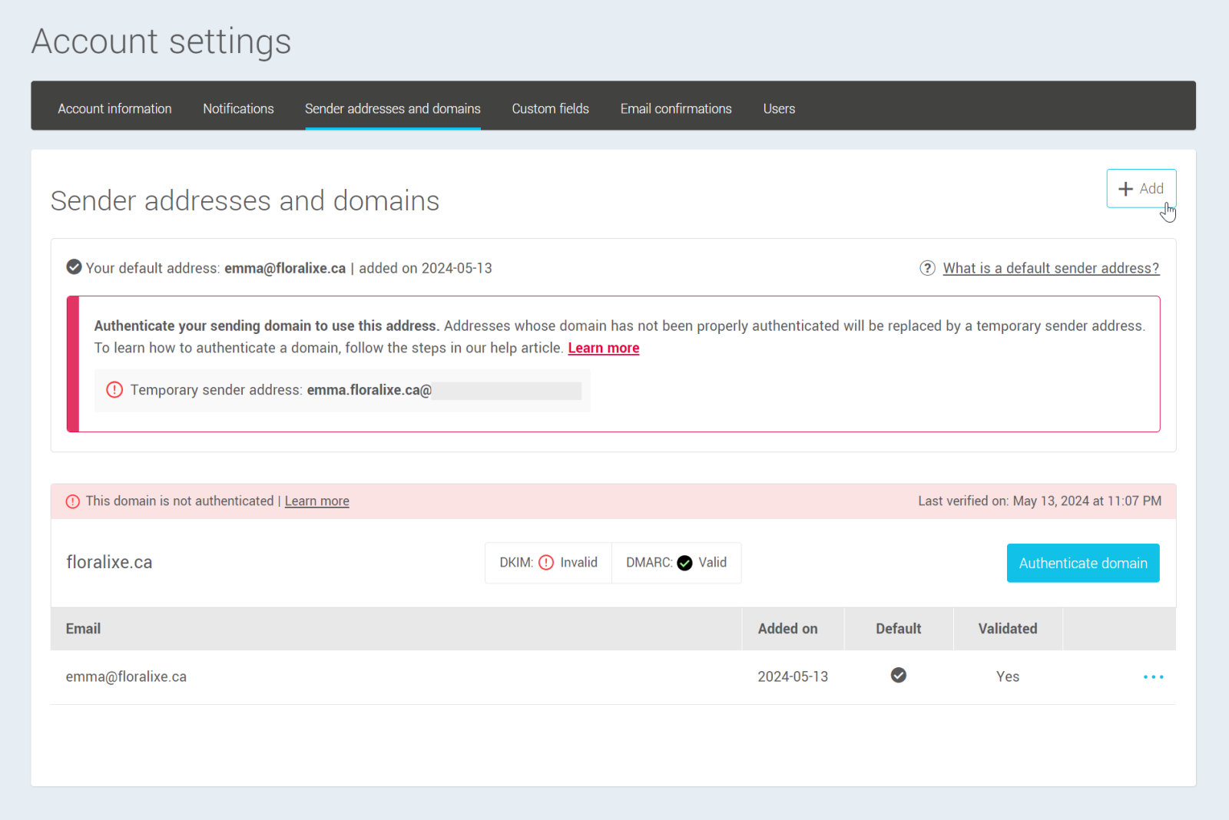This screenshot has height=820, width=1229.
Task: Click the Added on column header
Action: 787,629
